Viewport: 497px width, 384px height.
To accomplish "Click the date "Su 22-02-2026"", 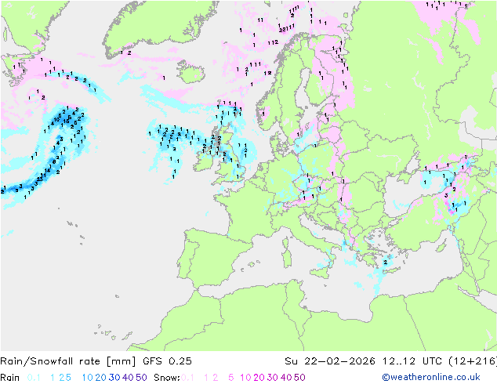I will (x=330, y=361).
